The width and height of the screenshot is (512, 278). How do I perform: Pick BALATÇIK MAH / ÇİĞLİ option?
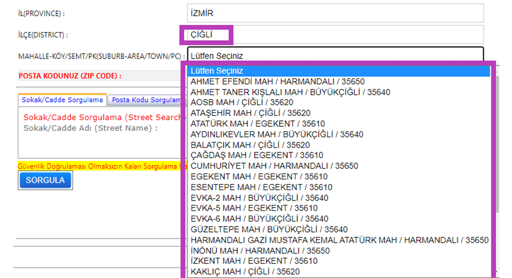(250, 145)
